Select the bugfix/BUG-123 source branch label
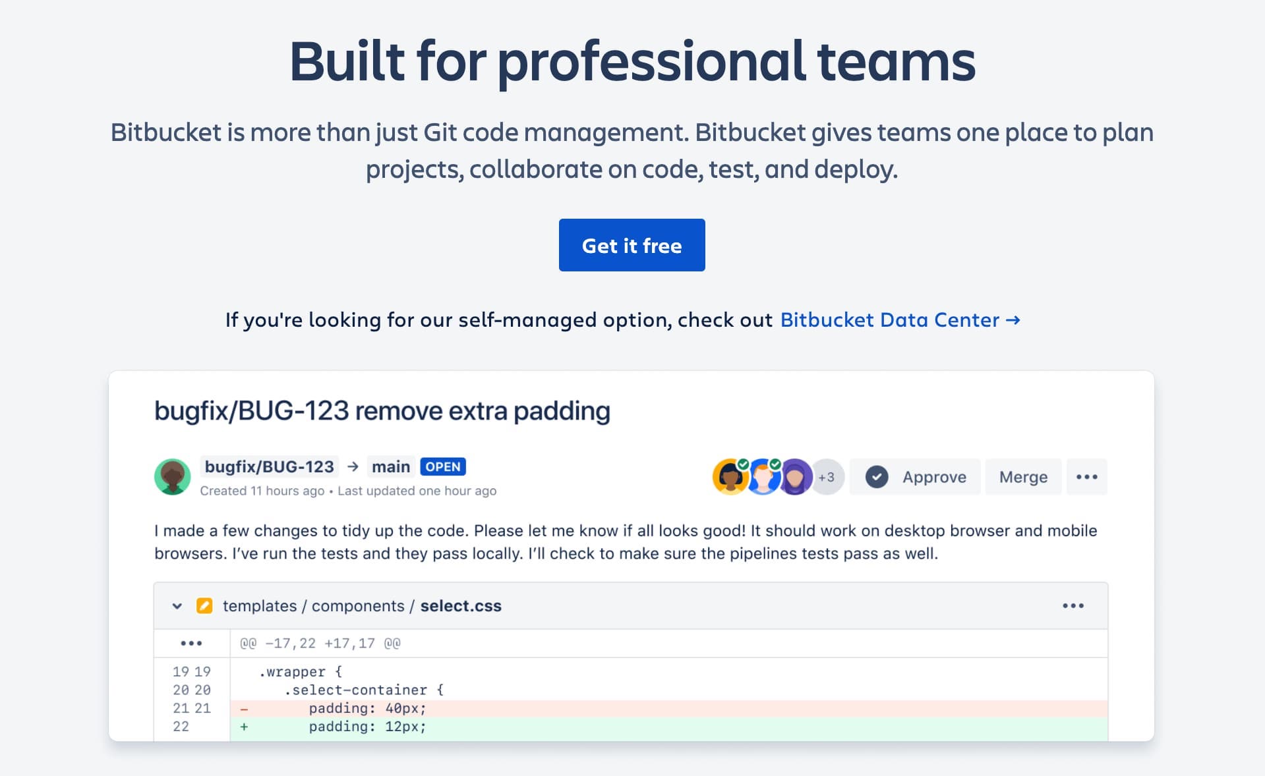The width and height of the screenshot is (1265, 776). click(269, 466)
